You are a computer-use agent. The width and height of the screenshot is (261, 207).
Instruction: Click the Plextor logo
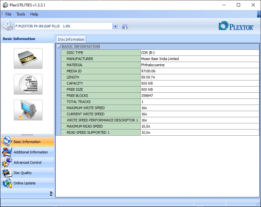point(236,26)
